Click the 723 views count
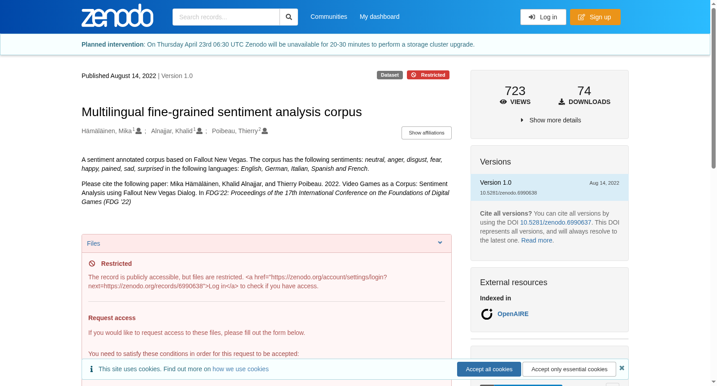 coord(515,91)
